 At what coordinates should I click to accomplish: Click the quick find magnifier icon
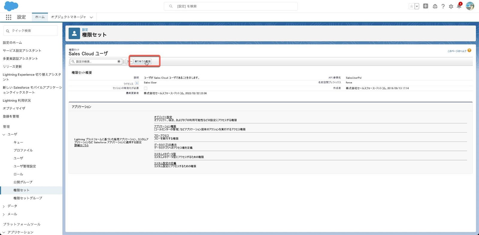(8, 31)
